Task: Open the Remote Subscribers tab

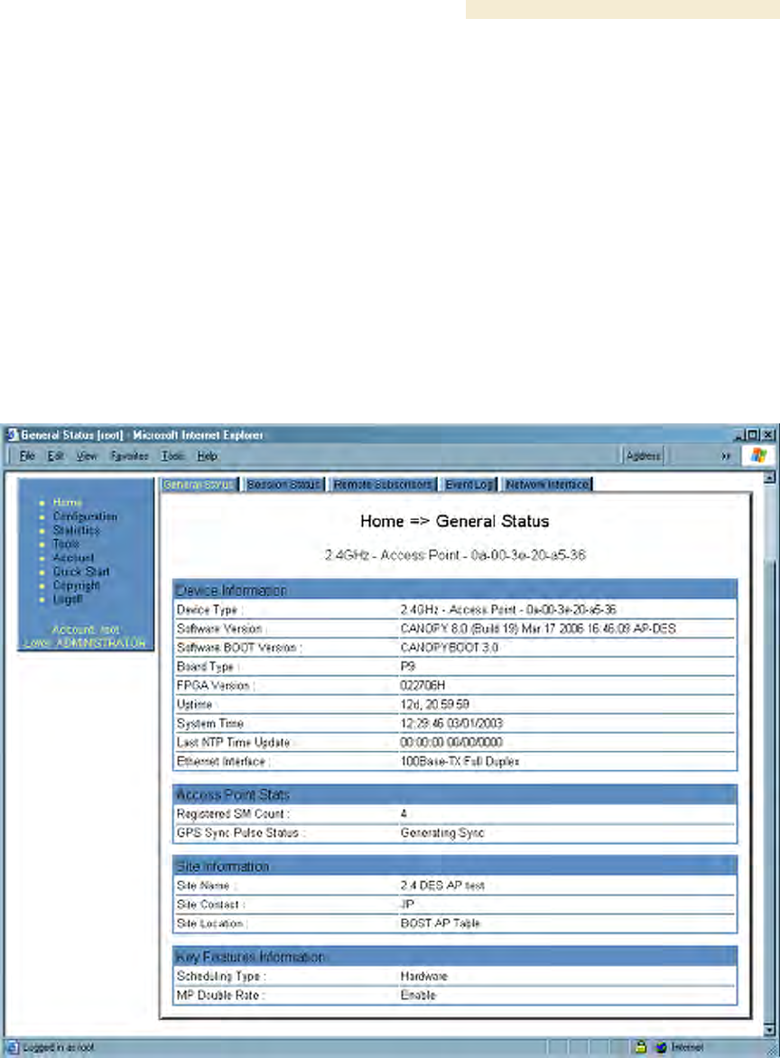Action: 383,485
